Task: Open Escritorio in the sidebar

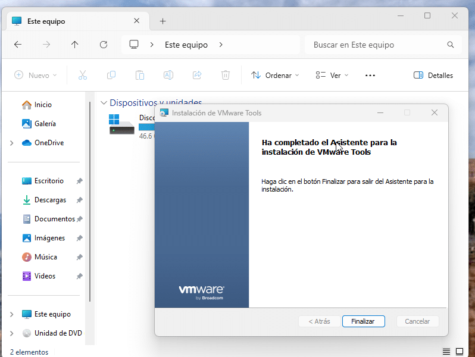Action: (49, 181)
